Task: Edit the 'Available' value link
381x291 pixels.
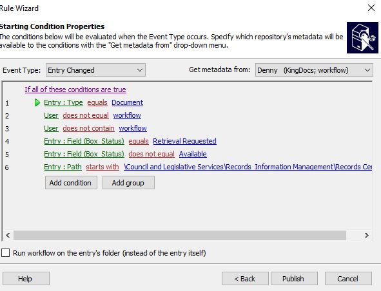Action: [x=193, y=154]
